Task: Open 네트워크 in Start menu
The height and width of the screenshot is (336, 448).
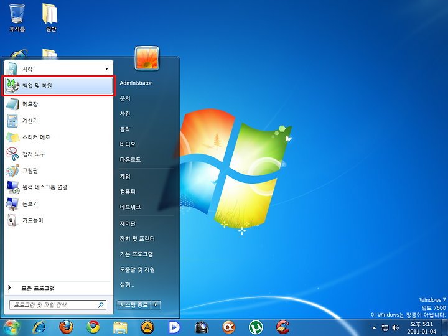Action: [130, 207]
